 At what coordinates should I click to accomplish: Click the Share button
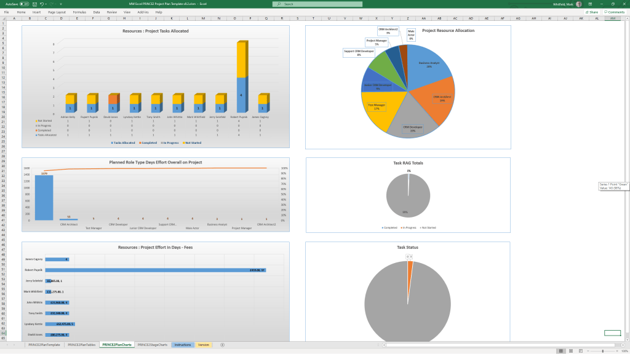[592, 12]
